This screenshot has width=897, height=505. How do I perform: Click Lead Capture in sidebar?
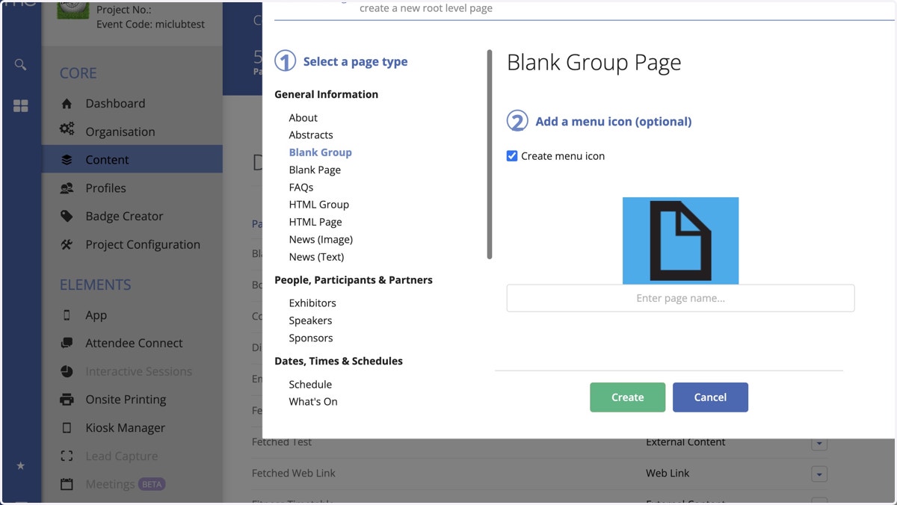click(121, 456)
